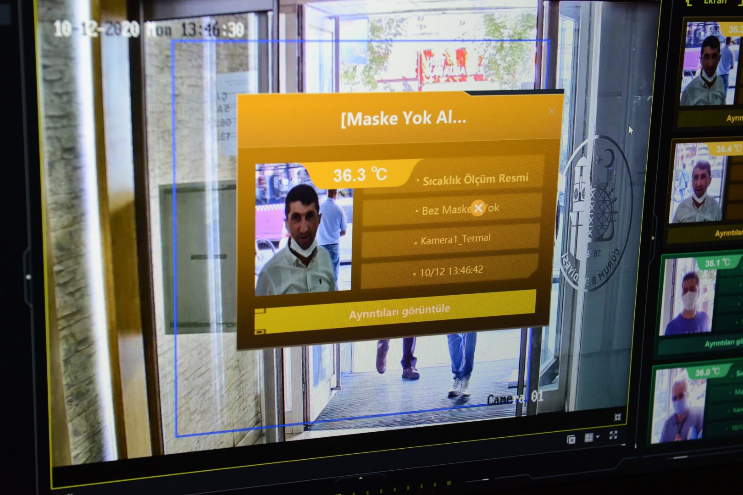Select the Ekran tab header

coord(715,2)
